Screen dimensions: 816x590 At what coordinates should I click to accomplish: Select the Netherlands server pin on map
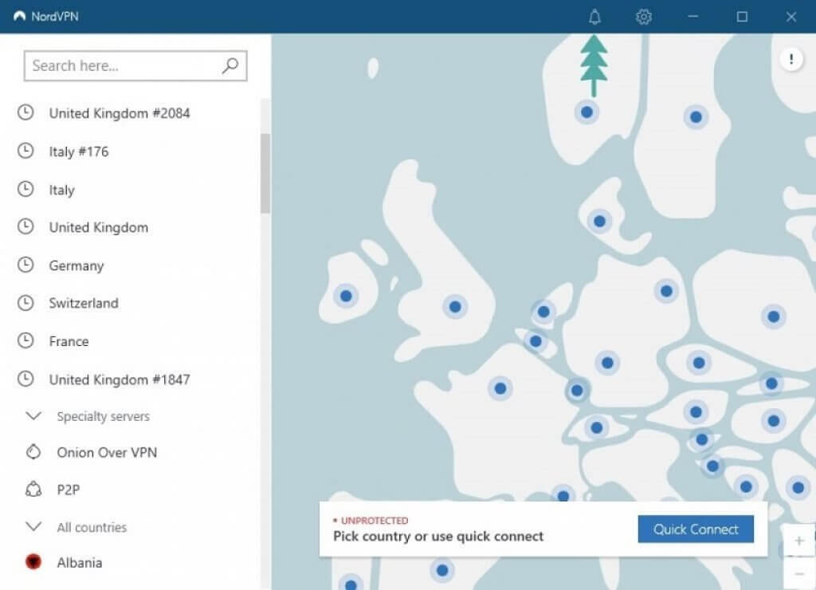coord(543,312)
